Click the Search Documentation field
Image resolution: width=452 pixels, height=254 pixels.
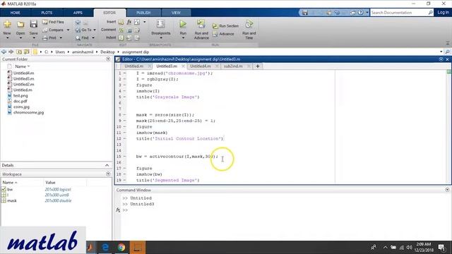(x=399, y=13)
